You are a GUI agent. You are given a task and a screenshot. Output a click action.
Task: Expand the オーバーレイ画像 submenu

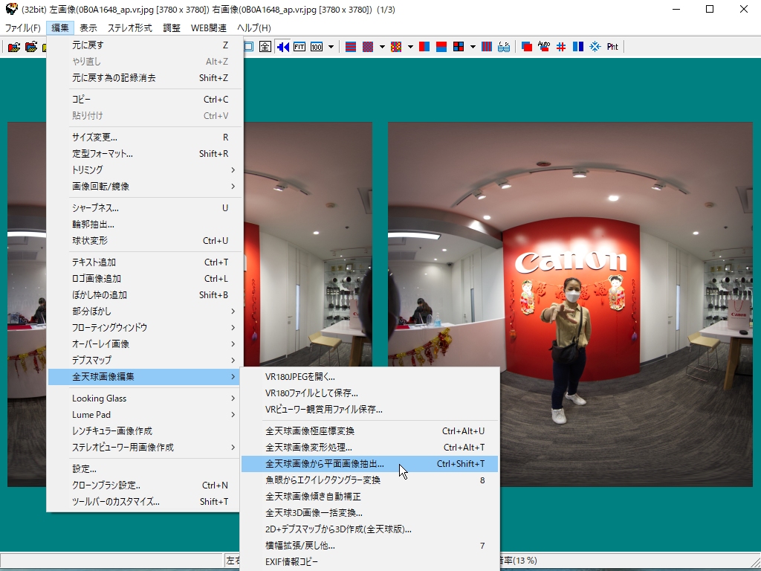point(145,343)
